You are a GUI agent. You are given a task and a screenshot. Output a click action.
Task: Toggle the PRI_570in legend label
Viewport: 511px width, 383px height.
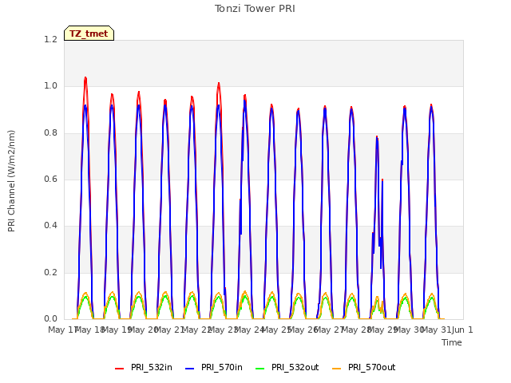222,367
